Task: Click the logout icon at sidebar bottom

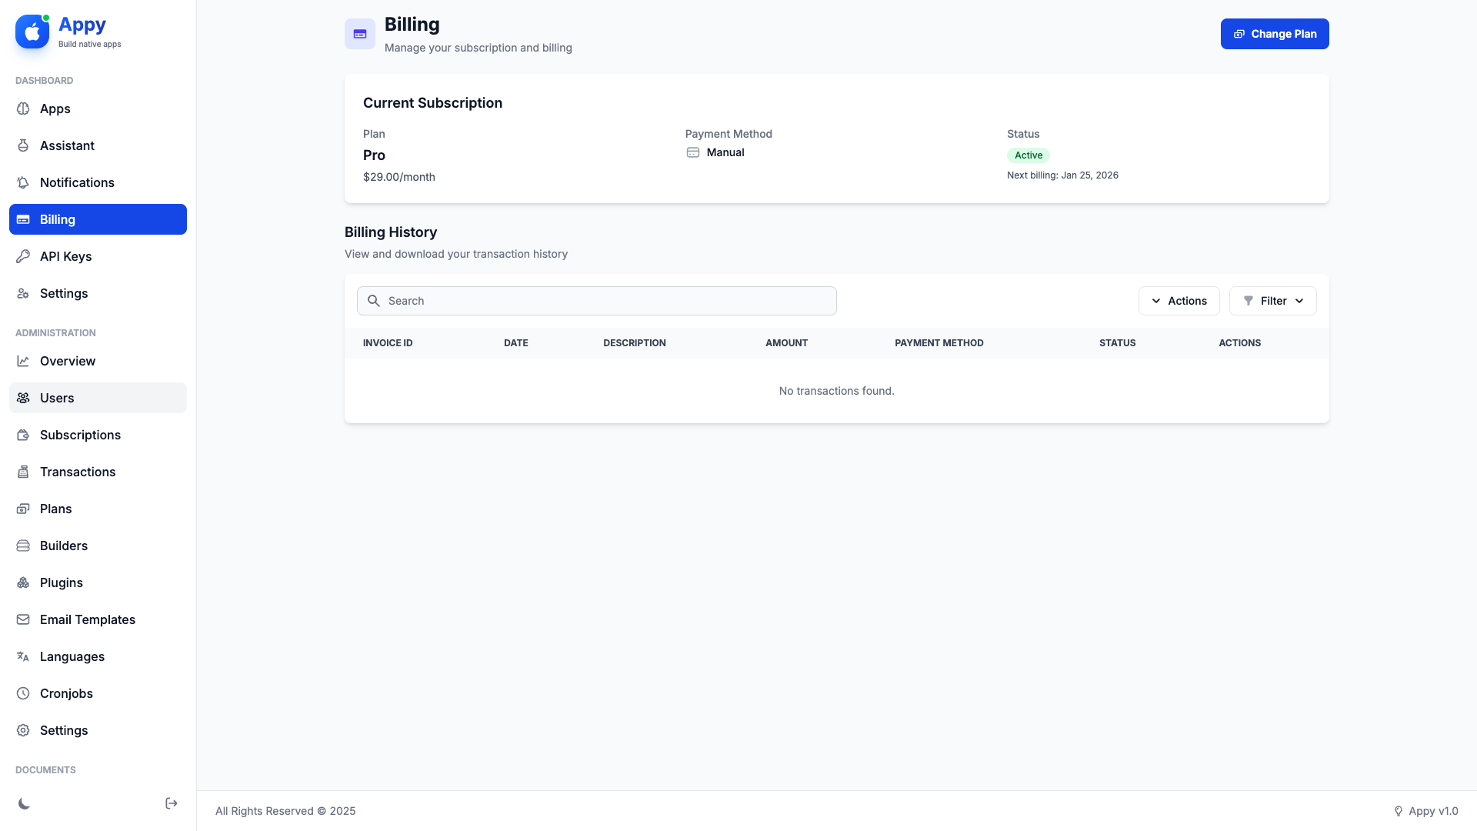Action: click(171, 803)
